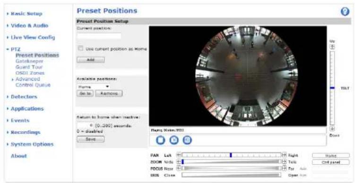Expand the Advanced submenu under PTZ
The width and height of the screenshot is (355, 183).
tap(27, 79)
